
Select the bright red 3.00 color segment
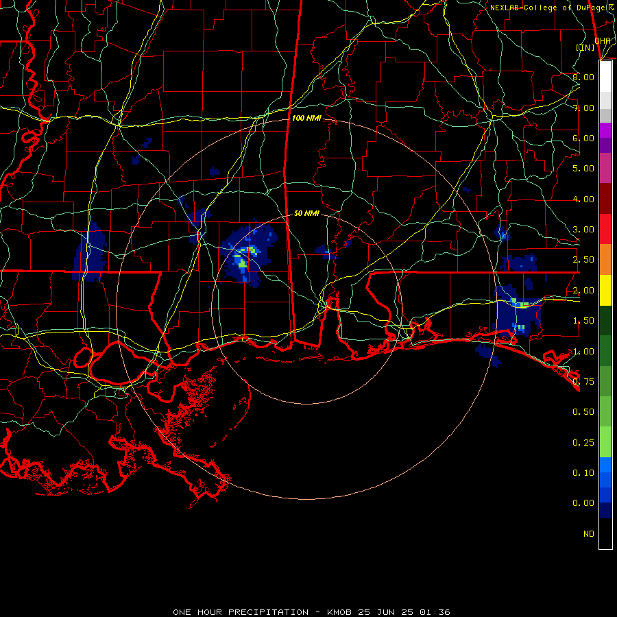click(x=605, y=229)
